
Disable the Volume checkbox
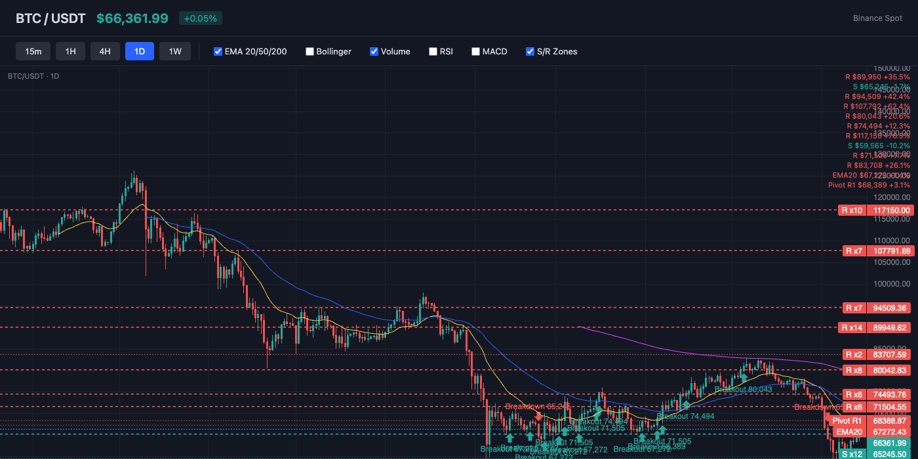click(x=374, y=51)
